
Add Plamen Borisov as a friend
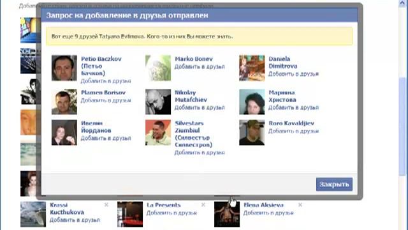click(x=106, y=100)
